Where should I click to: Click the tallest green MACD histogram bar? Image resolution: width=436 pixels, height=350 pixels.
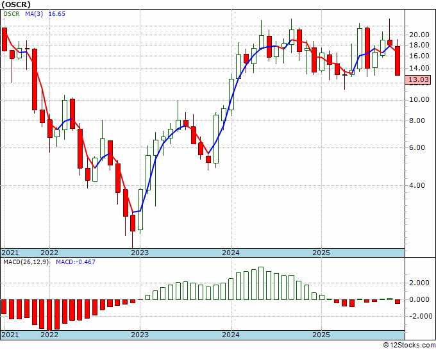pyautogui.click(x=261, y=283)
